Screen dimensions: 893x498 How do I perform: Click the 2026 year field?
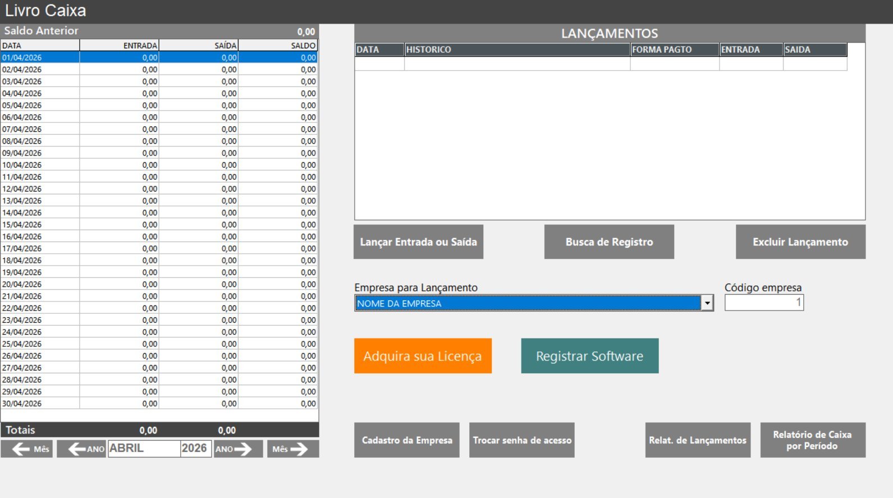[x=195, y=449]
